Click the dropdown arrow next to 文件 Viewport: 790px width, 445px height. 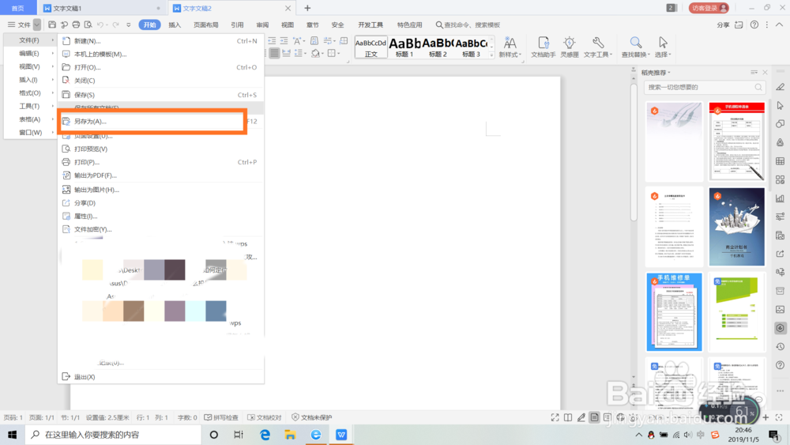[37, 25]
